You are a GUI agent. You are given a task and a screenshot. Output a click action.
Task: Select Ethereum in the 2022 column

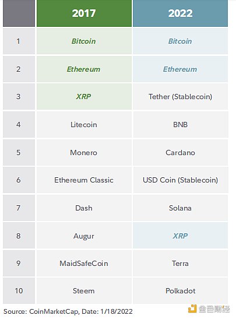180,69
